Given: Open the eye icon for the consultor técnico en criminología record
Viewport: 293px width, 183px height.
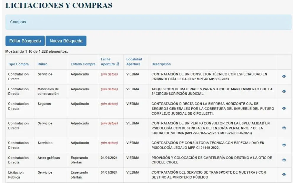Looking at the screenshot, I should [x=284, y=77].
